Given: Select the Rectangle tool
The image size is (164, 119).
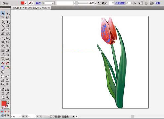Looking at the screenshot, I should 7,26.
